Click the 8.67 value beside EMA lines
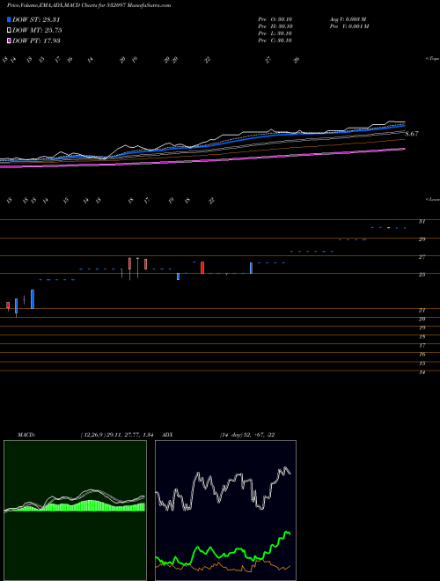The width and height of the screenshot is (440, 581). point(412,134)
